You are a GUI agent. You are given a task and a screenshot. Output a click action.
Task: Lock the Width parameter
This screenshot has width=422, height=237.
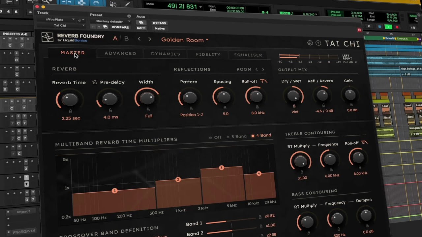148,110
